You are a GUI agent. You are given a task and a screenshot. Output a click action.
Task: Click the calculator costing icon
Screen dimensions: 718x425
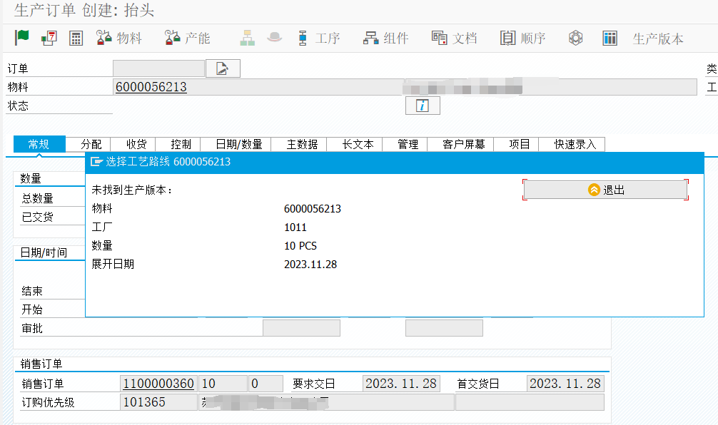(x=76, y=39)
